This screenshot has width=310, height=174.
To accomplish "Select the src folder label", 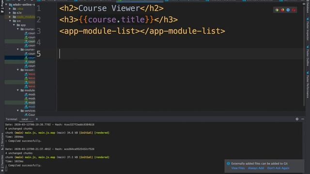I will pyautogui.click(x=19, y=21).
